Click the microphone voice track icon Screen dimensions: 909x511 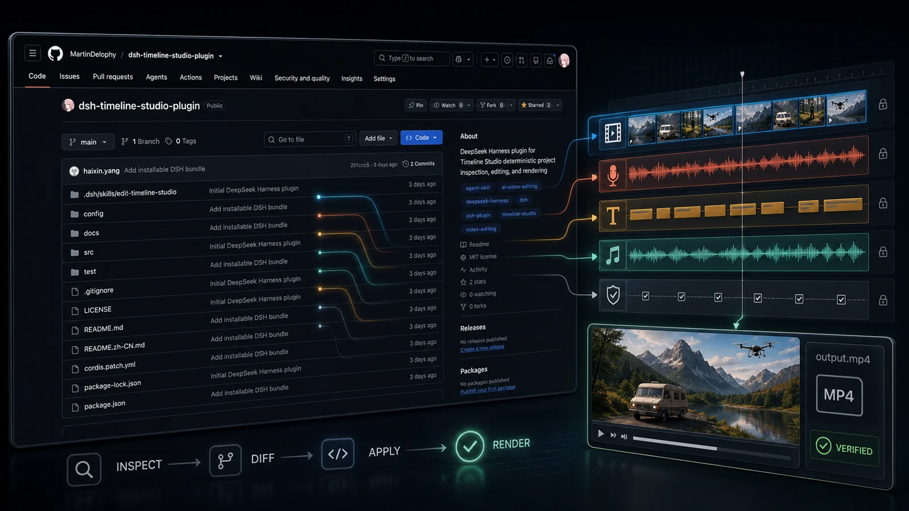coord(612,175)
